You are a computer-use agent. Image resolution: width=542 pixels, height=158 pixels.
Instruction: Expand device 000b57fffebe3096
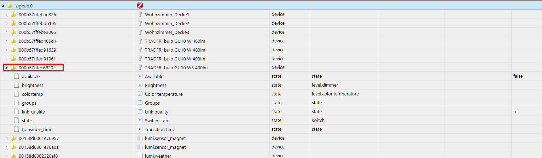point(6,32)
